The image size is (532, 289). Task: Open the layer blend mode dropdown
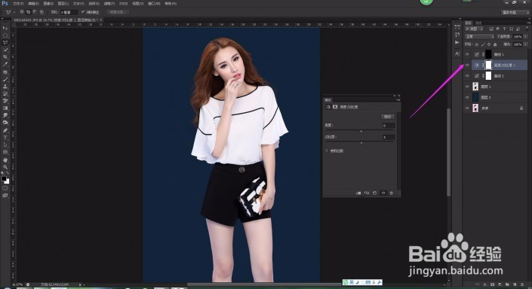pos(480,37)
